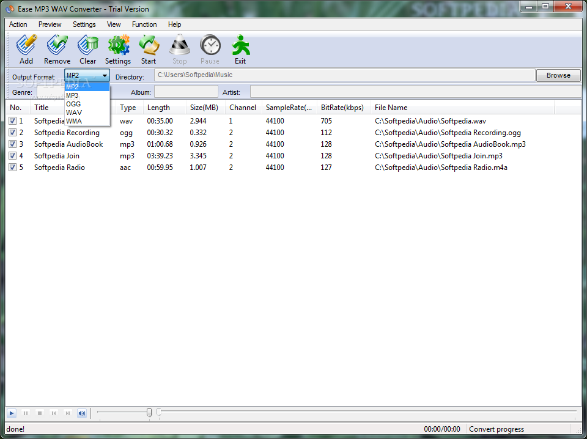Toggle the speaker mute icon
This screenshot has width=587, height=439.
81,413
